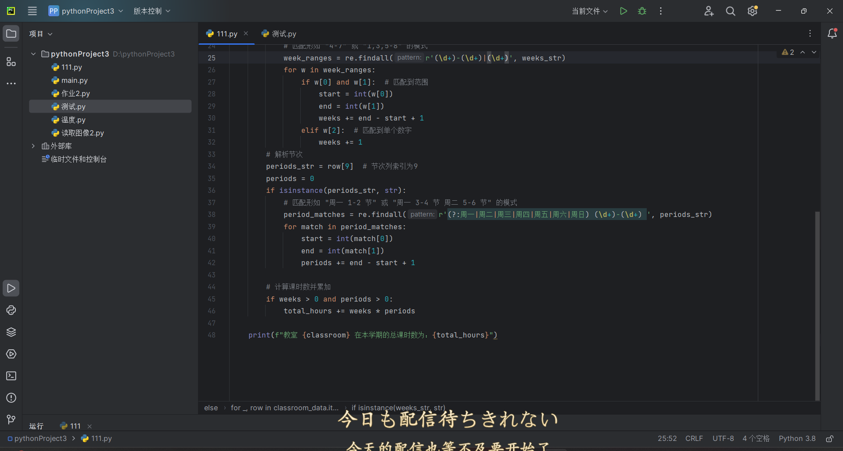The width and height of the screenshot is (843, 451).
Task: Go to next highlighted error
Action: point(814,52)
